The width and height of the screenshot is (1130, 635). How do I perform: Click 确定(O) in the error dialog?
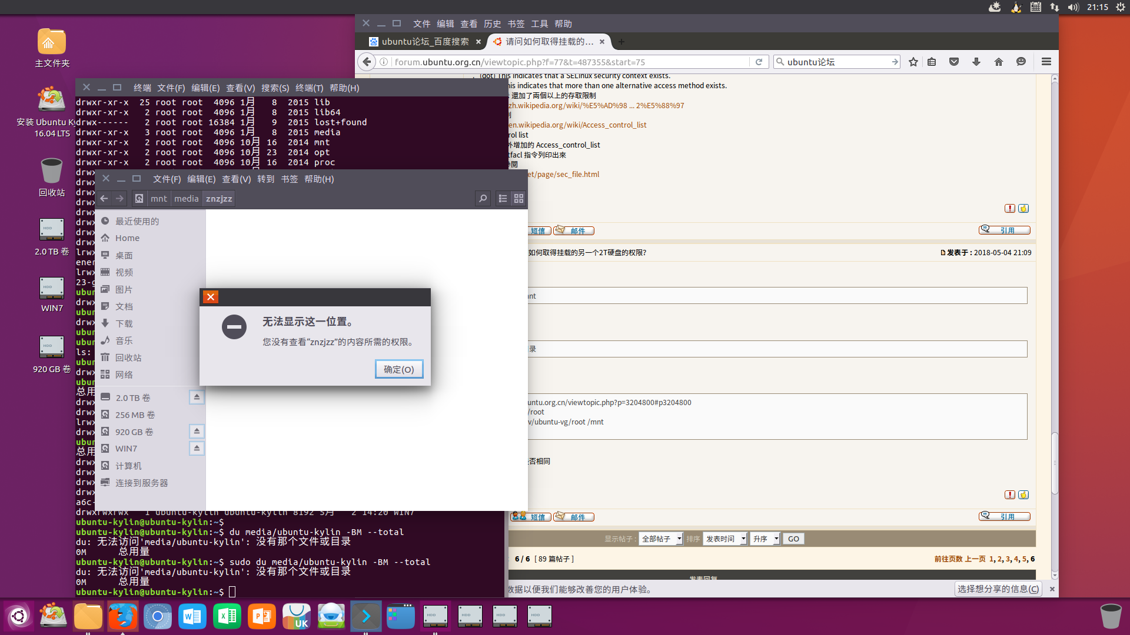[x=399, y=369]
